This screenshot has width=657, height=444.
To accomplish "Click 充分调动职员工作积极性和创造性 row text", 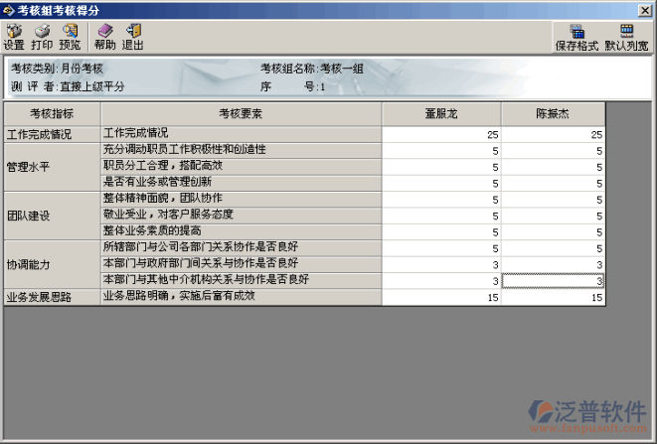I will tap(184, 150).
